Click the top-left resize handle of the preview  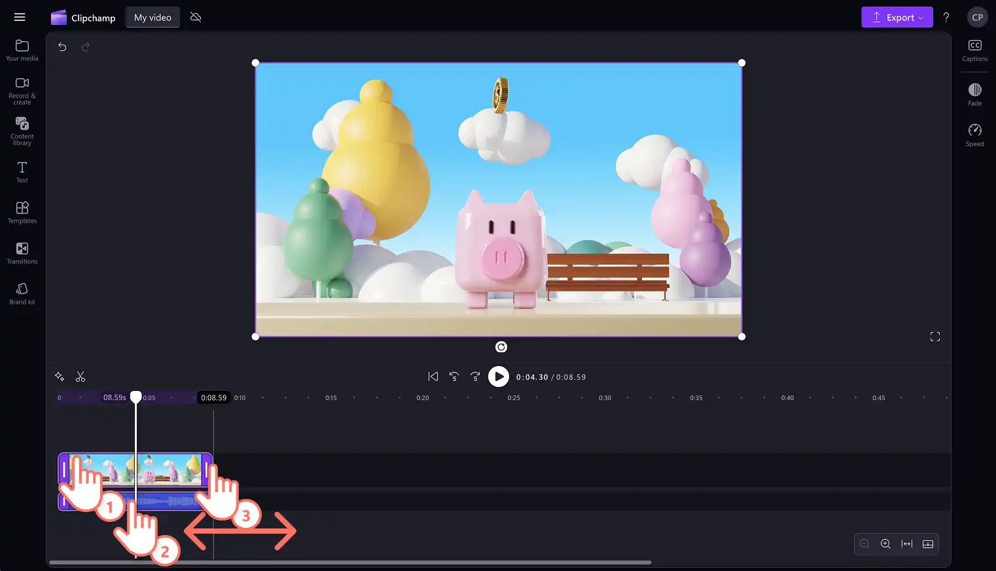255,63
